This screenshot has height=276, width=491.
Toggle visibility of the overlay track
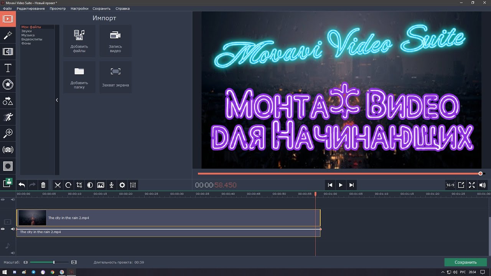coord(3,200)
